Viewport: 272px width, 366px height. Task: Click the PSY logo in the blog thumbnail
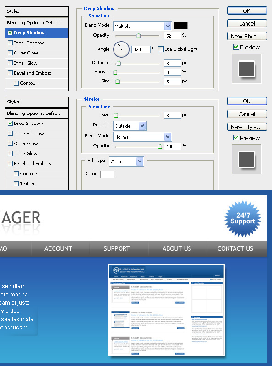(116, 270)
